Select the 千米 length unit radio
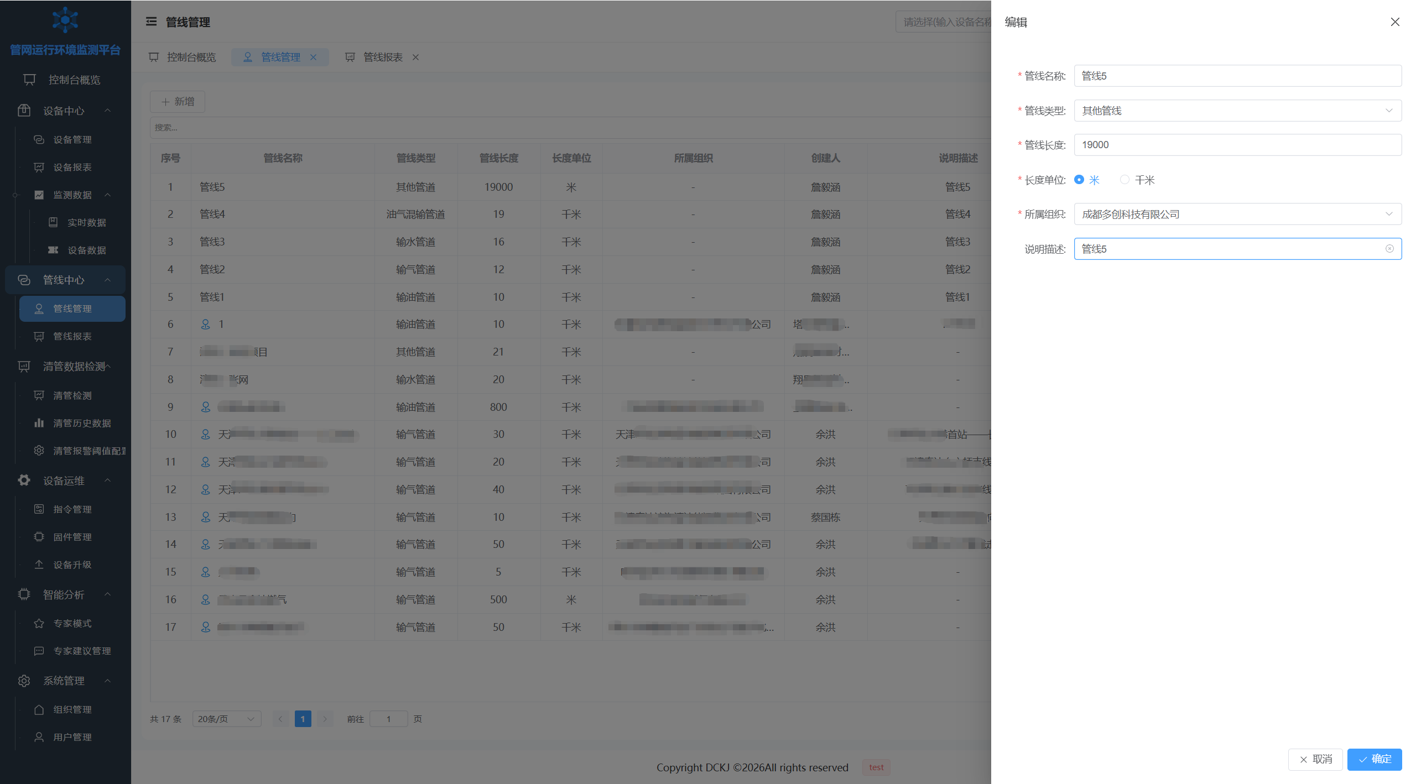Screen dimensions: 1416x784 coord(1125,180)
